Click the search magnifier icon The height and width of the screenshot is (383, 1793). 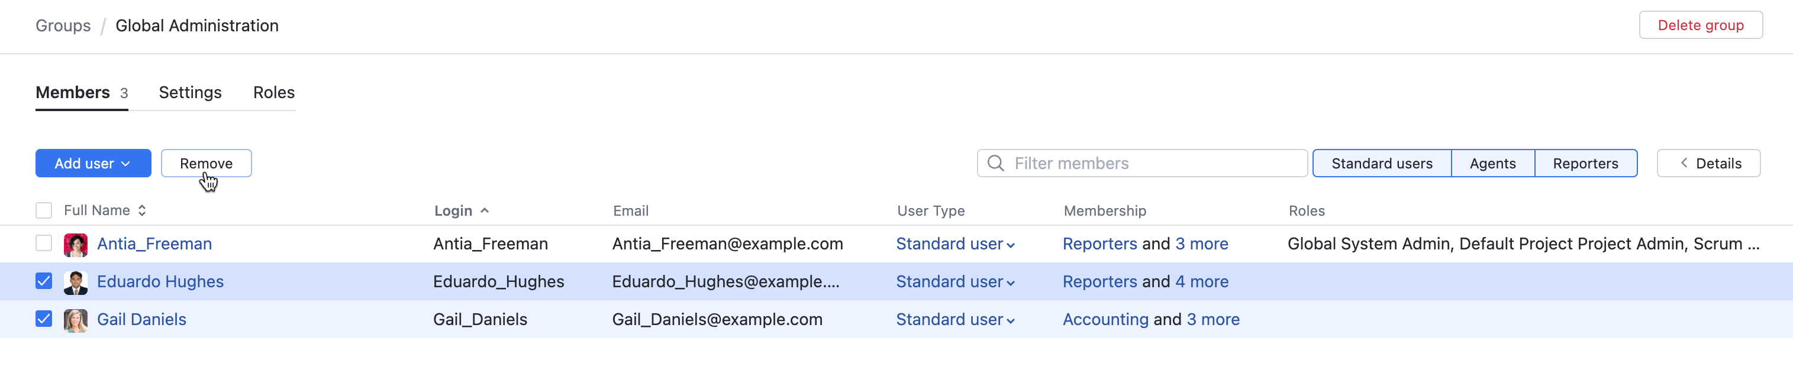995,163
